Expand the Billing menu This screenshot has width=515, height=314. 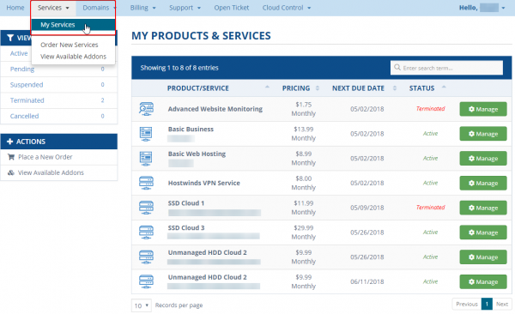pyautogui.click(x=142, y=8)
